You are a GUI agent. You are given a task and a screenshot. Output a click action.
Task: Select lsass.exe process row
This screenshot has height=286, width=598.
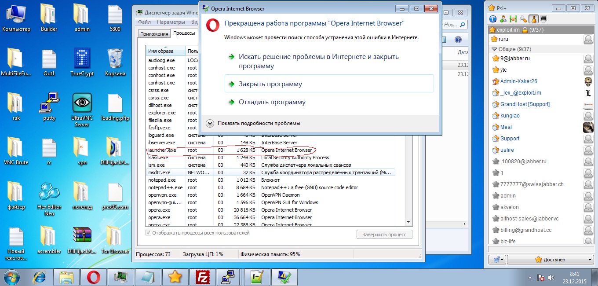click(x=270, y=158)
